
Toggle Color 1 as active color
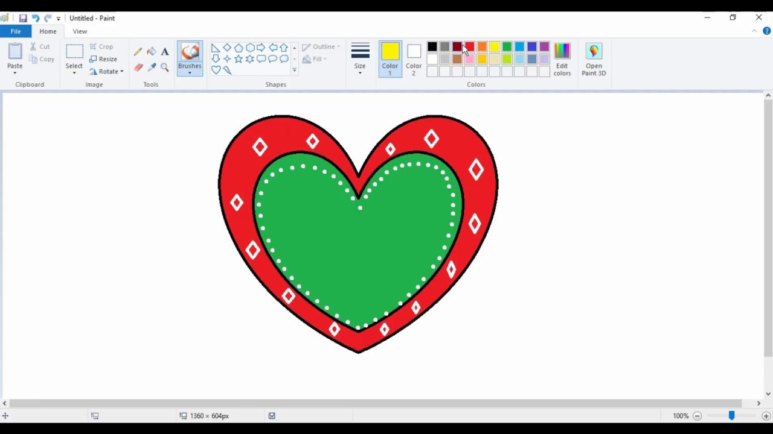pos(390,58)
